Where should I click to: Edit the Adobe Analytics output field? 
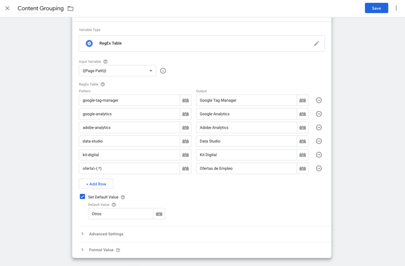(246, 128)
